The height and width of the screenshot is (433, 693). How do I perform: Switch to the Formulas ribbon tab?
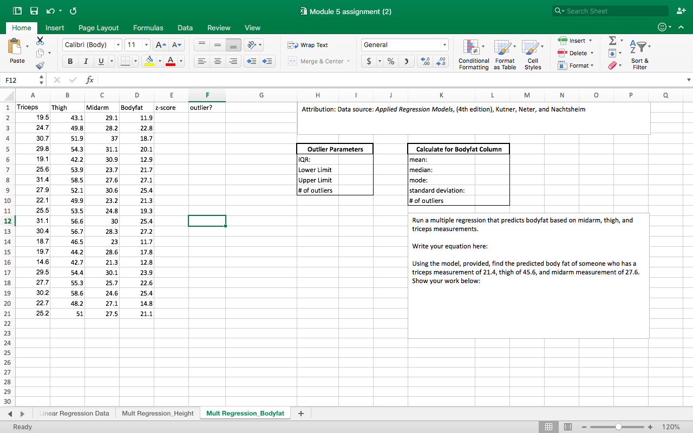(148, 28)
